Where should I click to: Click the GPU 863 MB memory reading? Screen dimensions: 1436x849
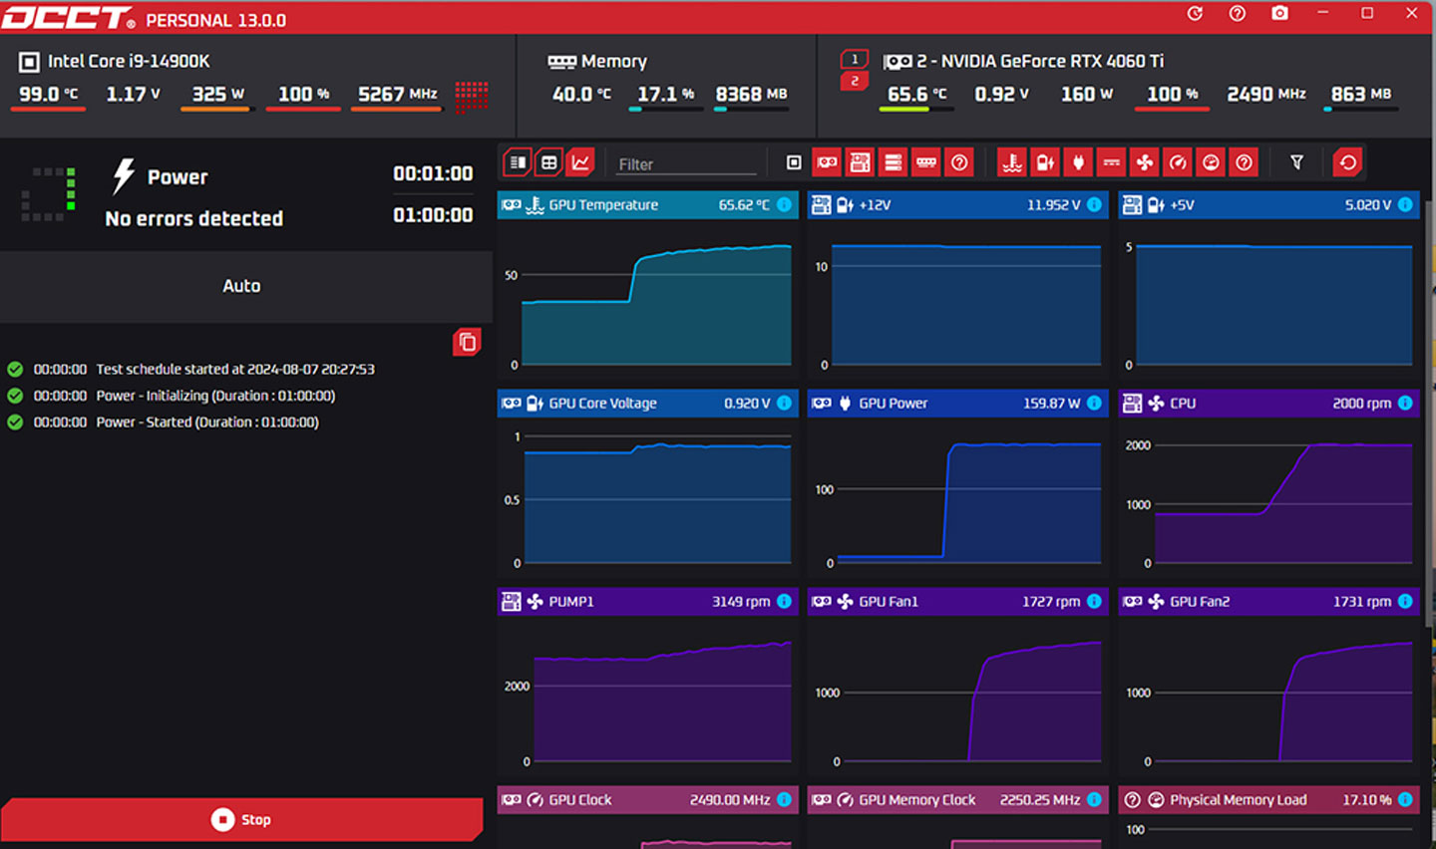[x=1360, y=94]
